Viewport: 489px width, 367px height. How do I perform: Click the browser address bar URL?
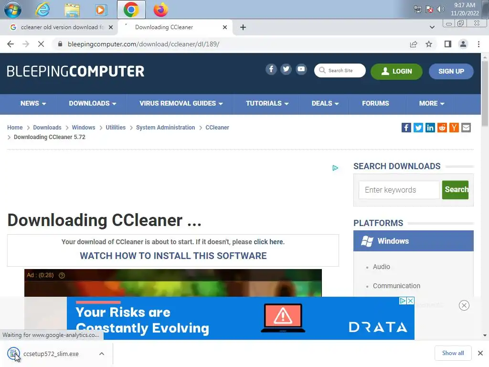tap(143, 44)
